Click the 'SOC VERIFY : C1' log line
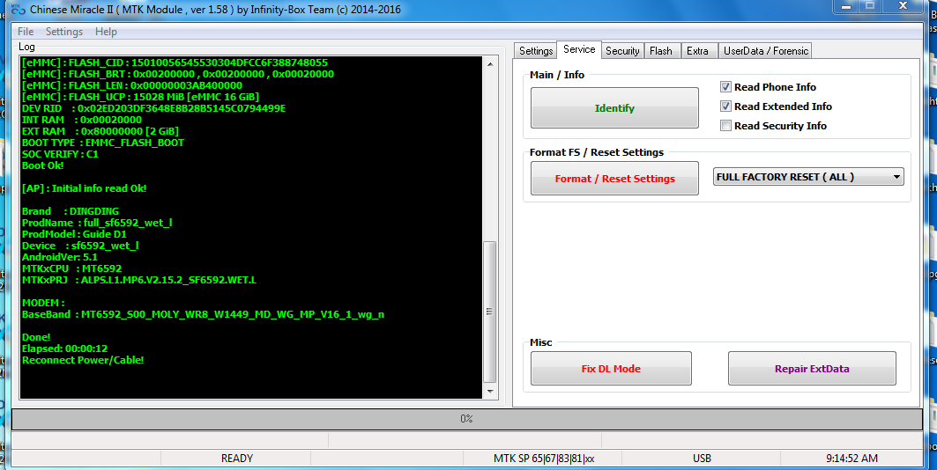 point(60,154)
